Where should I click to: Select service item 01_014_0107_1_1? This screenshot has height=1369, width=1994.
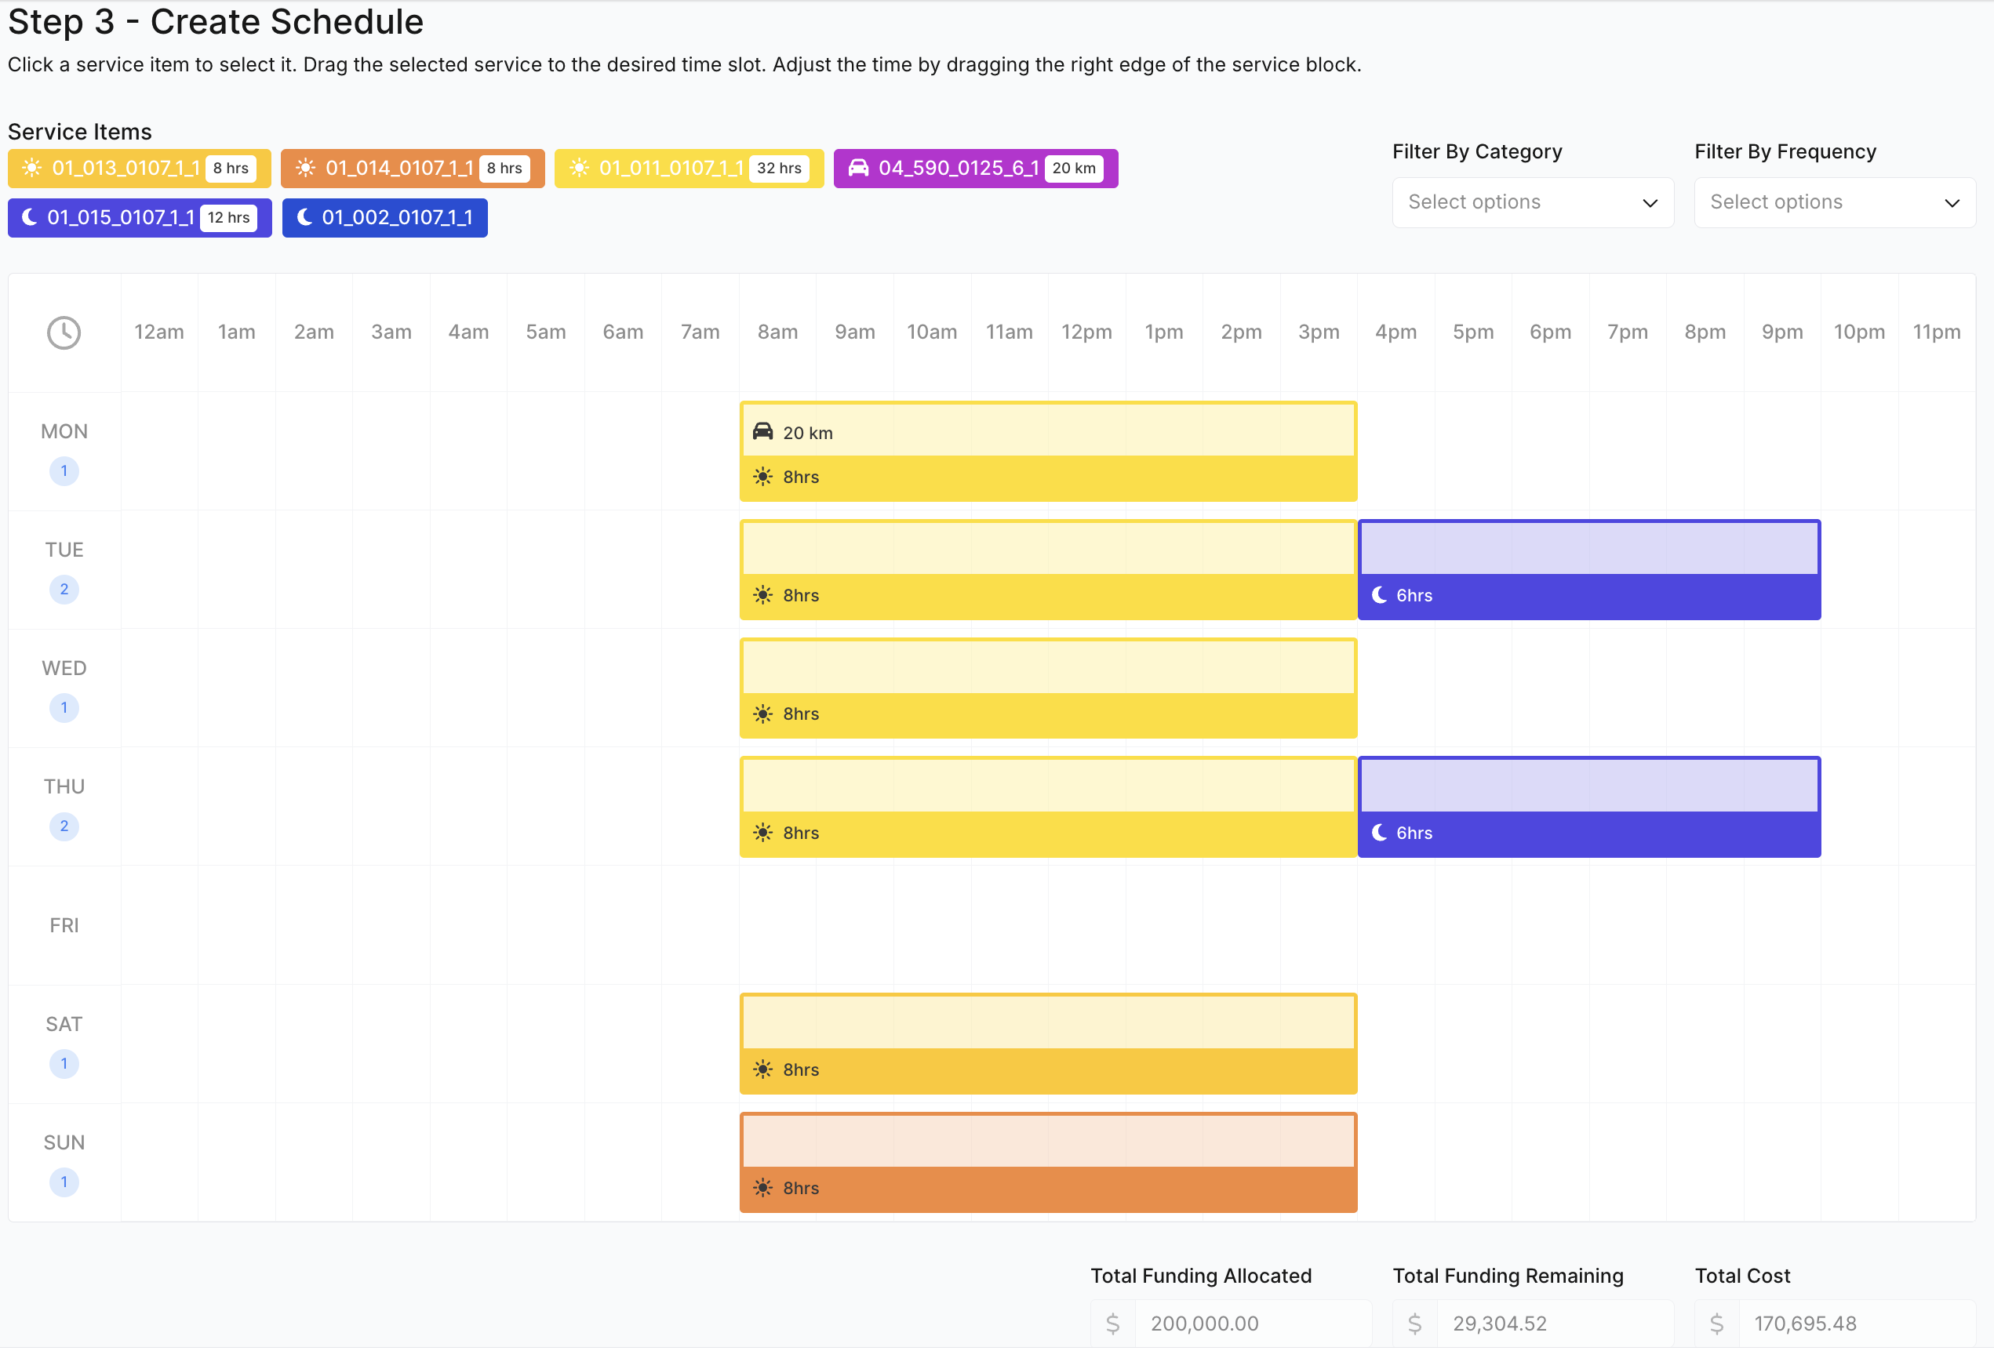pyautogui.click(x=413, y=168)
